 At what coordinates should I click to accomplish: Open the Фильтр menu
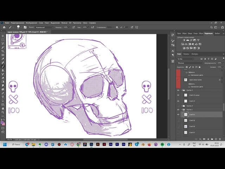64,23
